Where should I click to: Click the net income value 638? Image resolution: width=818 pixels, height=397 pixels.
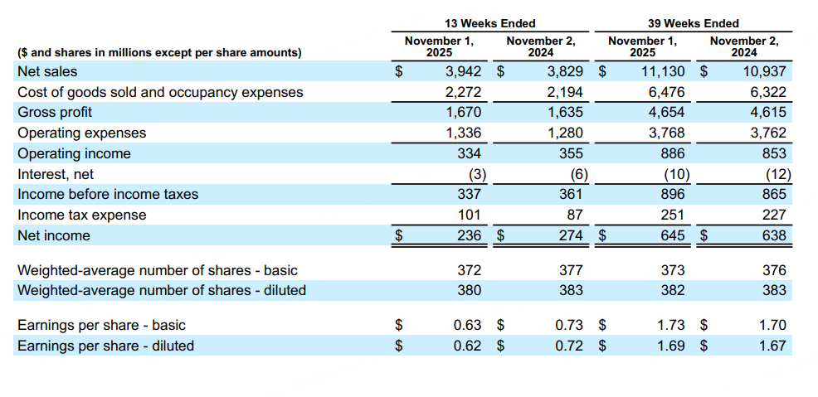(773, 235)
